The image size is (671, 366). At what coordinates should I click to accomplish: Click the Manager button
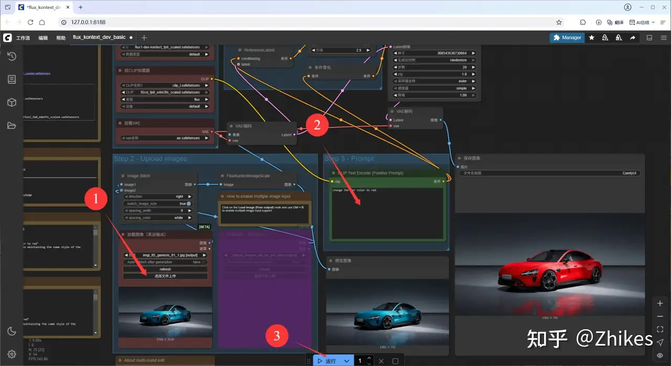tap(567, 38)
